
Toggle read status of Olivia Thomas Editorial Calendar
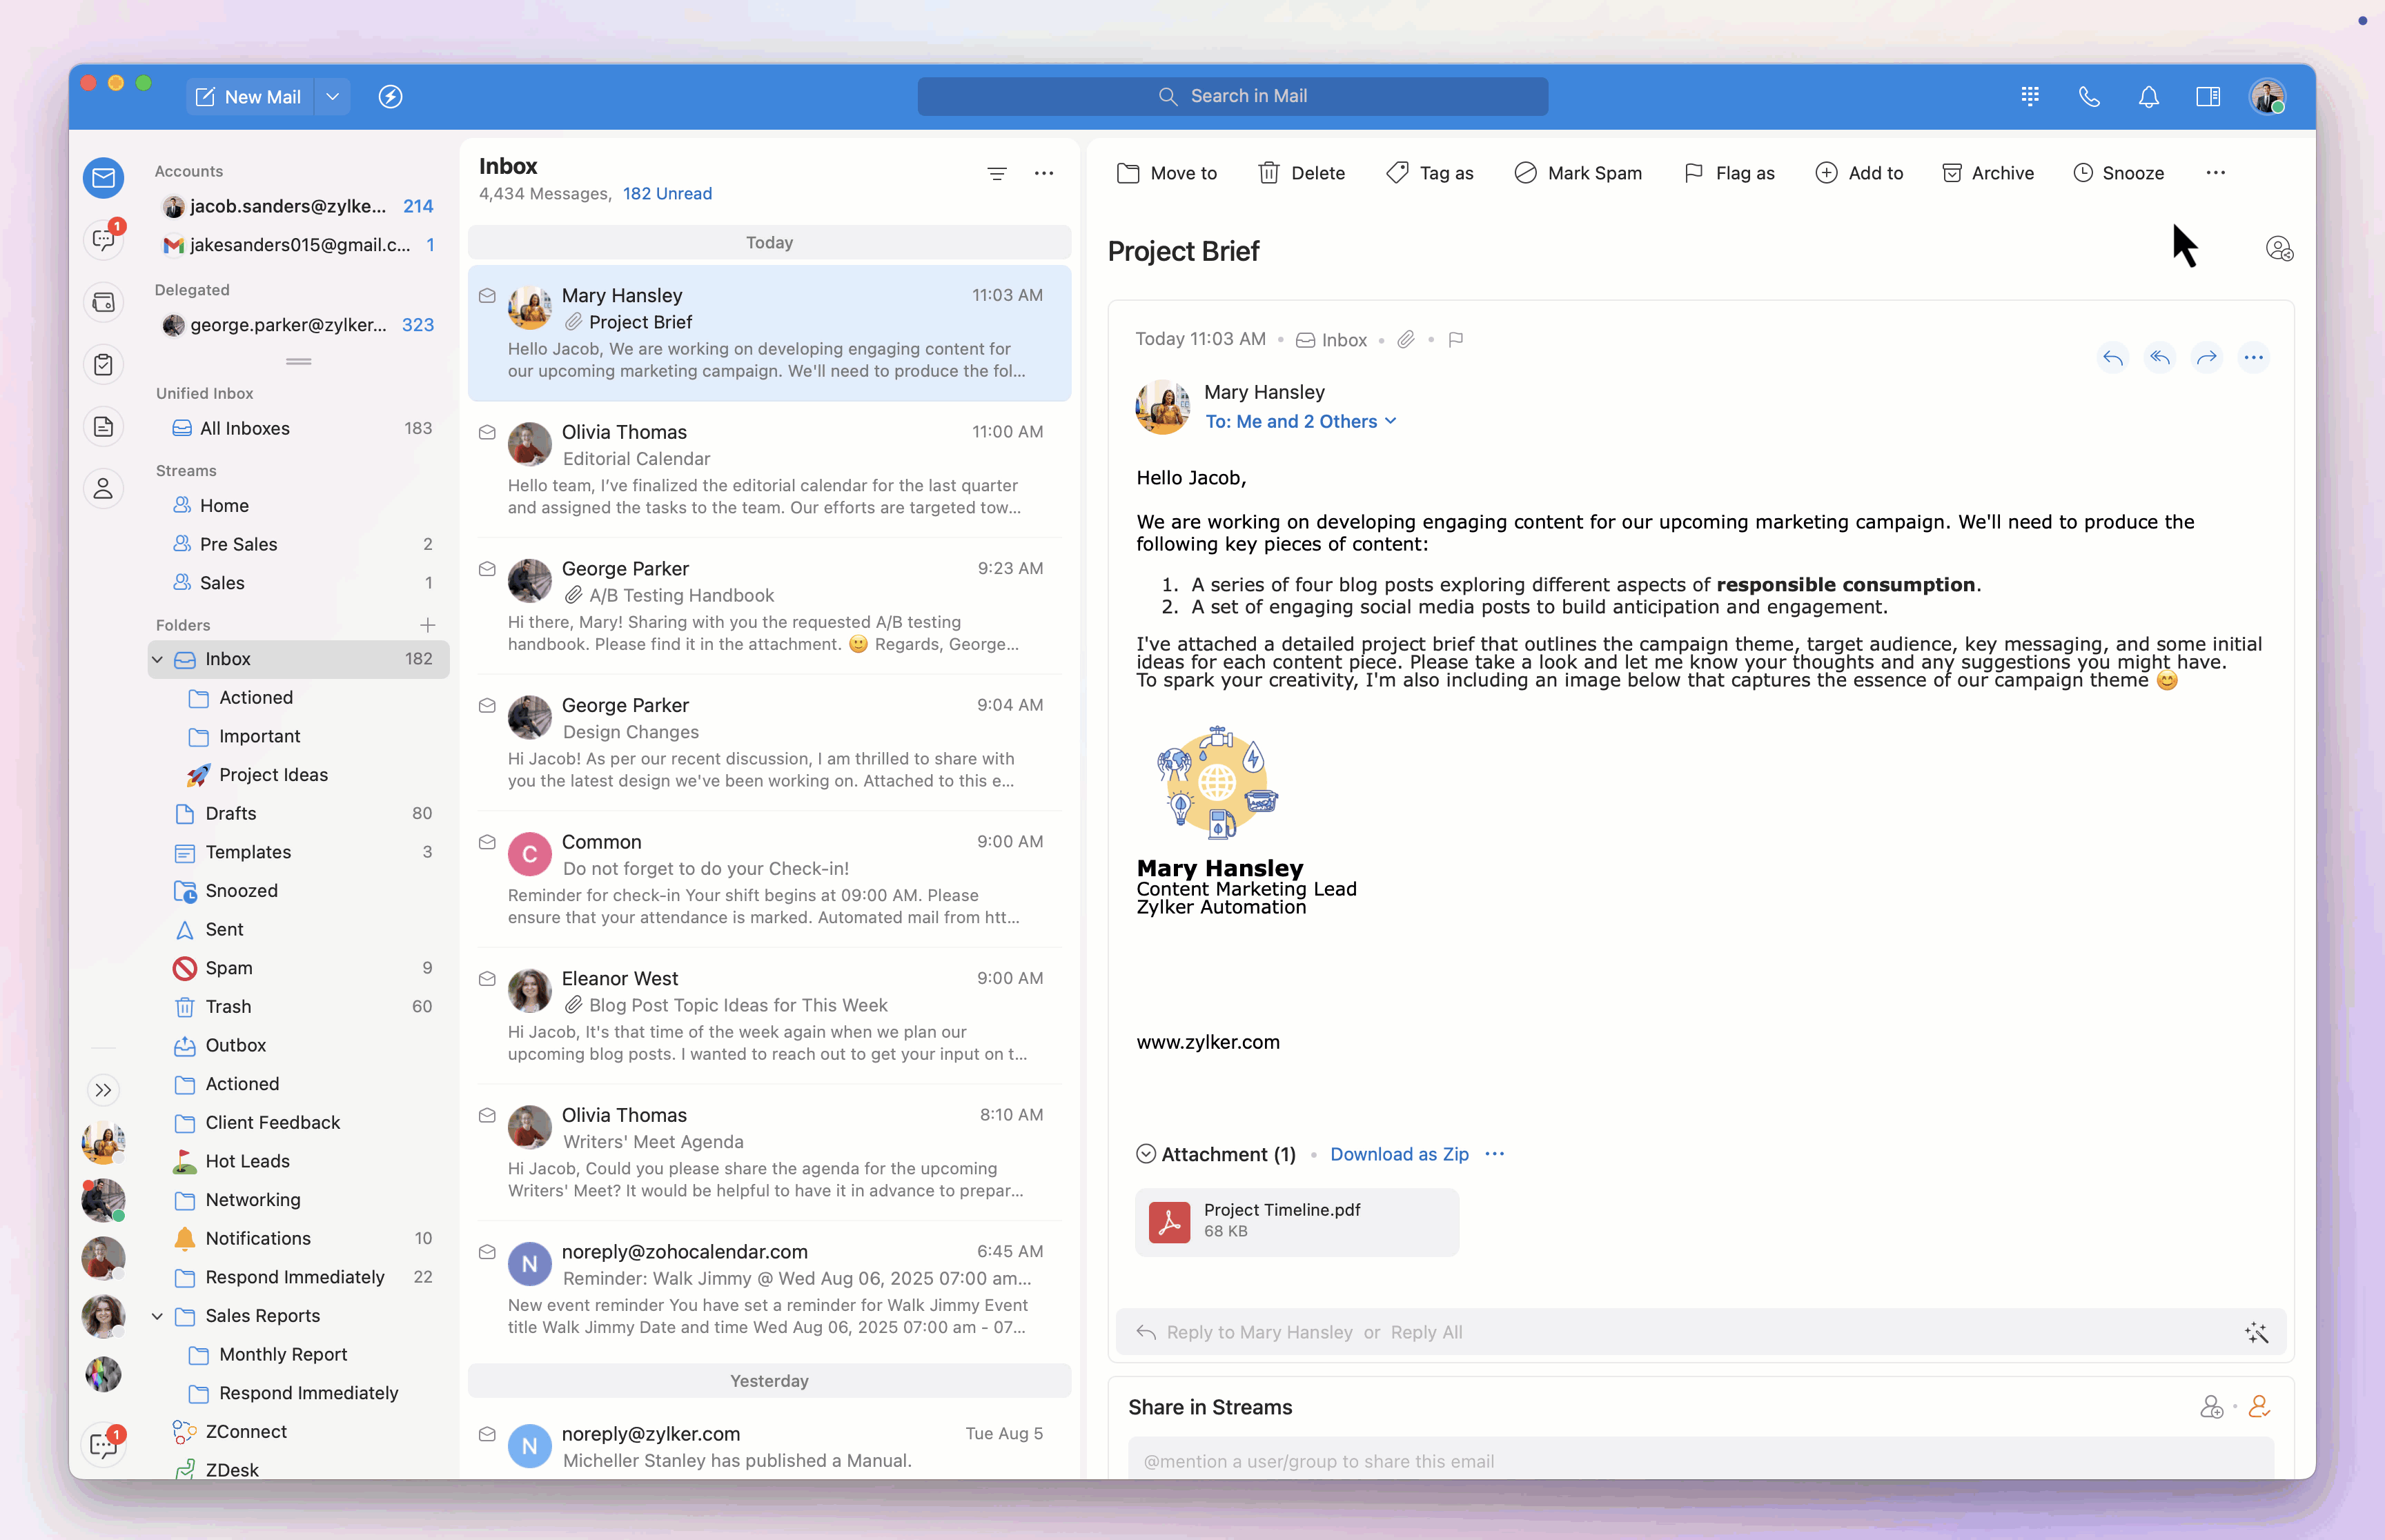[487, 433]
